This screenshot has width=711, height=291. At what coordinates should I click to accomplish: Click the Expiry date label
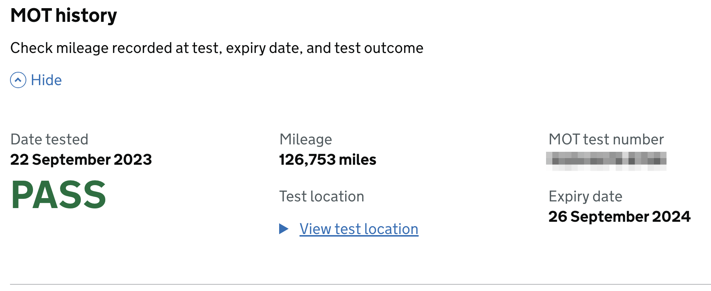pos(585,196)
